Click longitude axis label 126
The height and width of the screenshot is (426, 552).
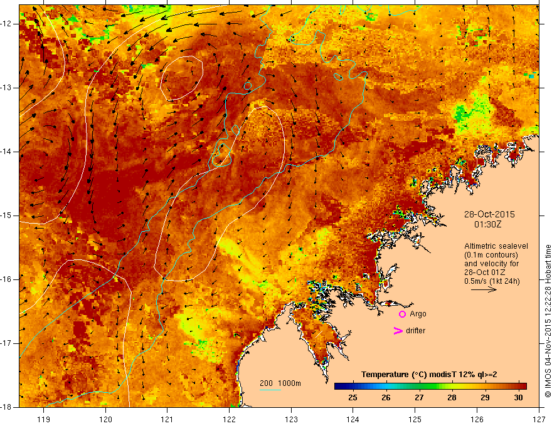477,419
